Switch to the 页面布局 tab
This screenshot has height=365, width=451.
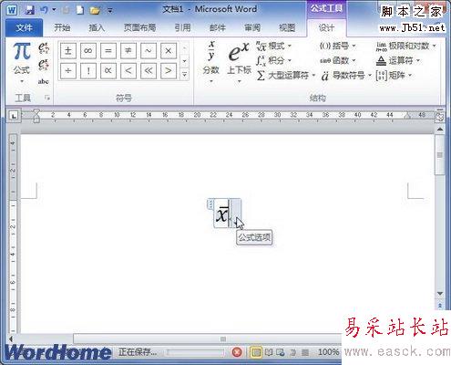point(140,28)
